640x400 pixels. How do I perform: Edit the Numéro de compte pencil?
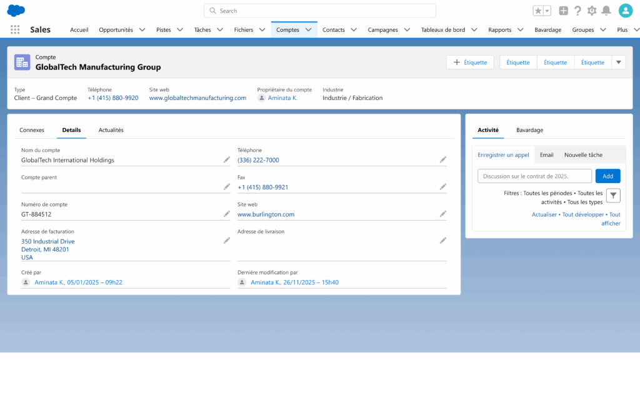226,214
